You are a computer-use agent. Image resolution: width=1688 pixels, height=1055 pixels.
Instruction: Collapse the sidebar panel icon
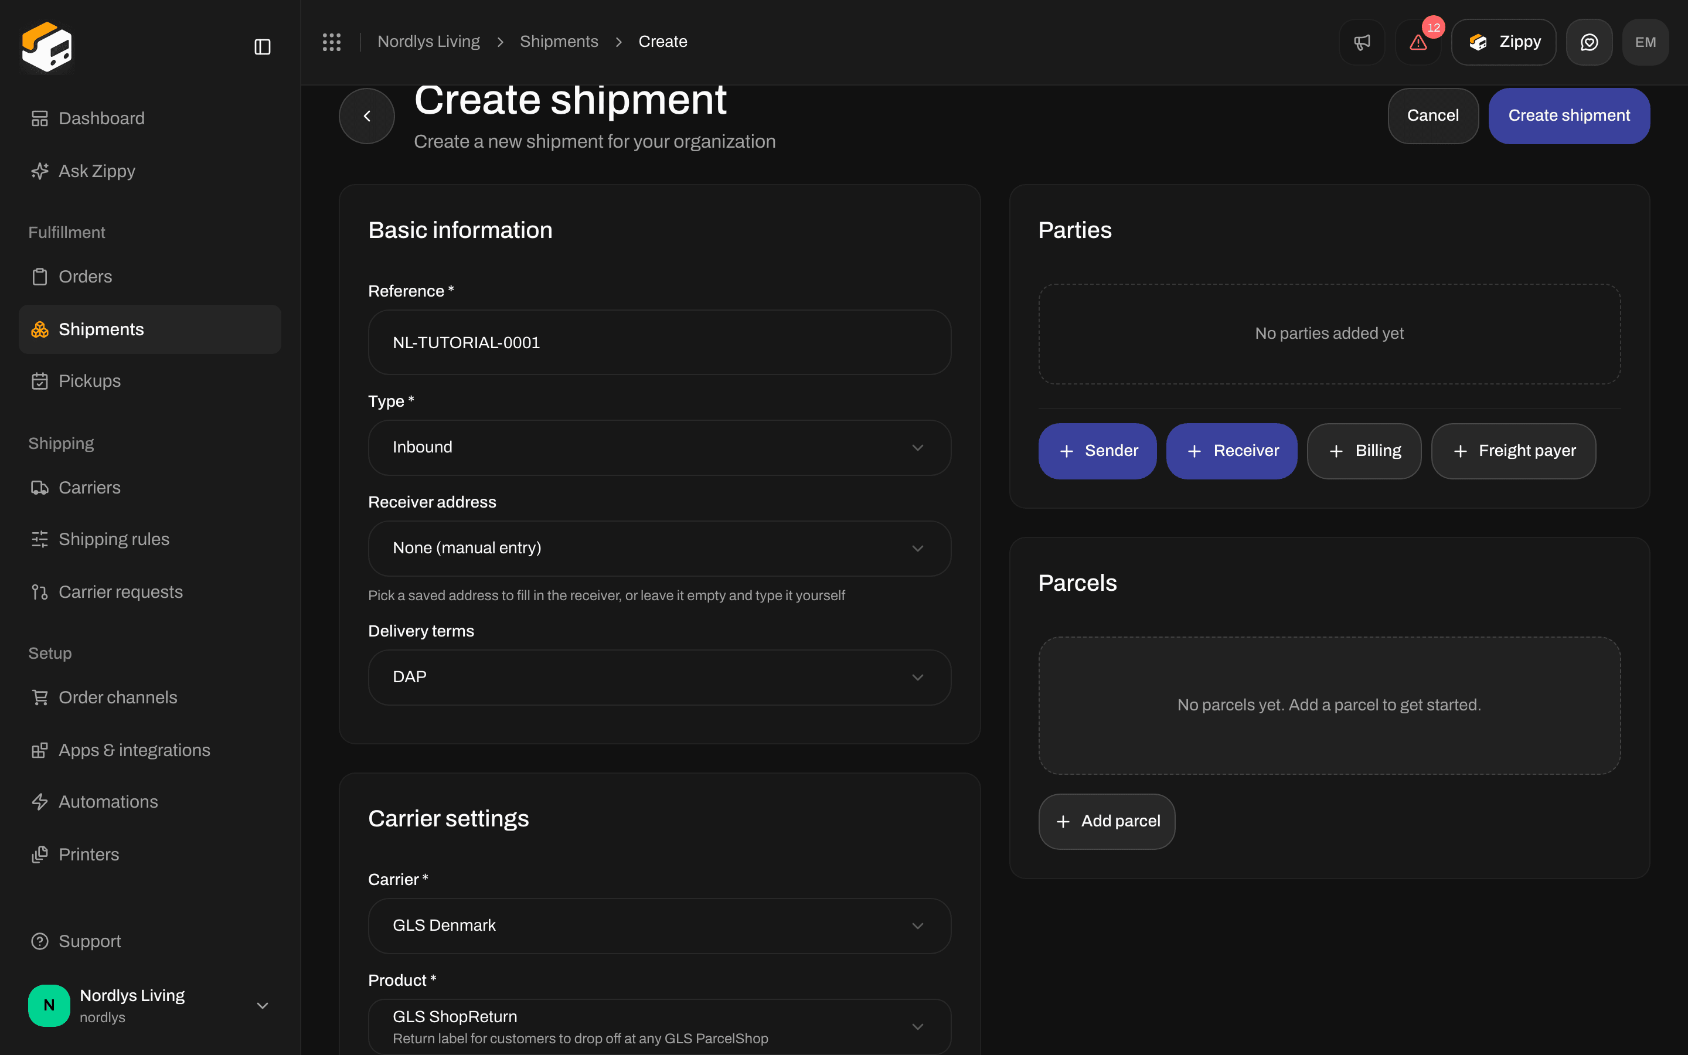click(x=262, y=47)
